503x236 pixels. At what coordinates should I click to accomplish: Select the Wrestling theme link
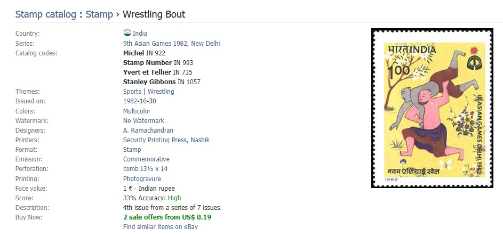pos(161,92)
